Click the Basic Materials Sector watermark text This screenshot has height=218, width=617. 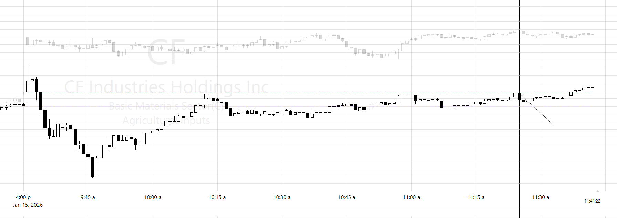[165, 106]
